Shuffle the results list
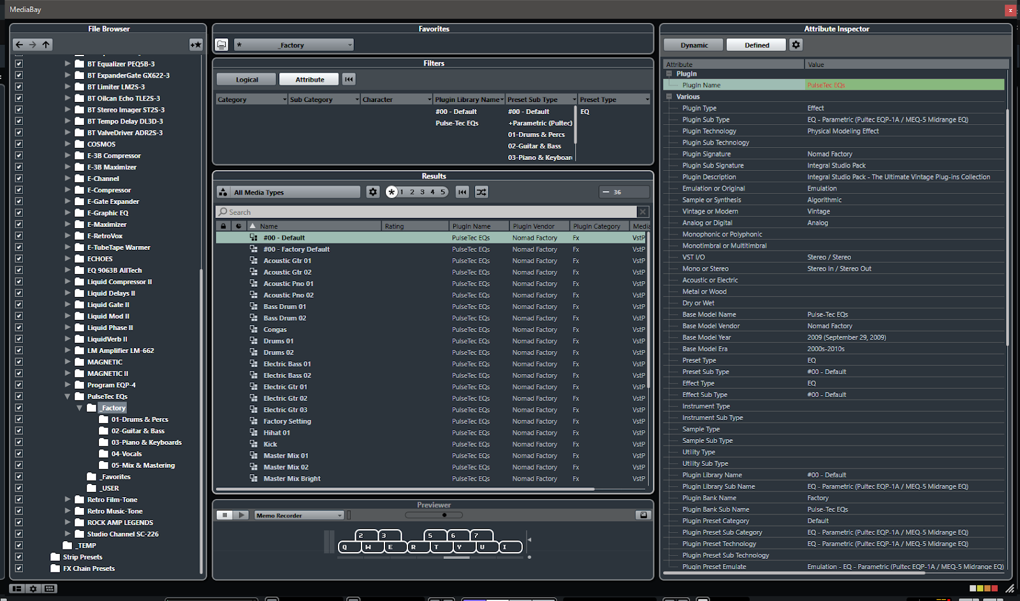 (481, 192)
